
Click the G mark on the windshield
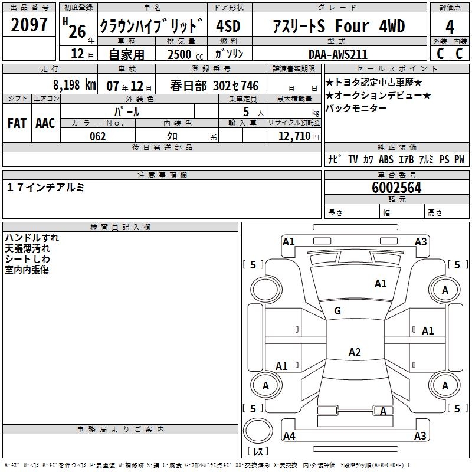point(337,311)
